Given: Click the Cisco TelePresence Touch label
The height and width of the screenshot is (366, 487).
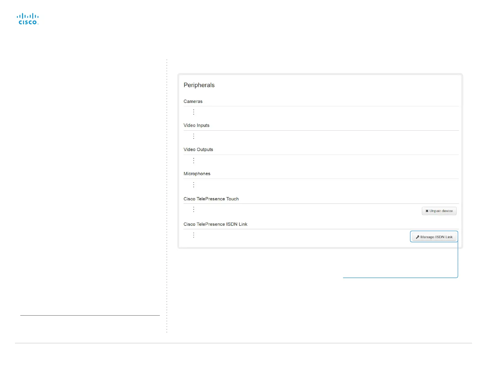Looking at the screenshot, I should 211,199.
